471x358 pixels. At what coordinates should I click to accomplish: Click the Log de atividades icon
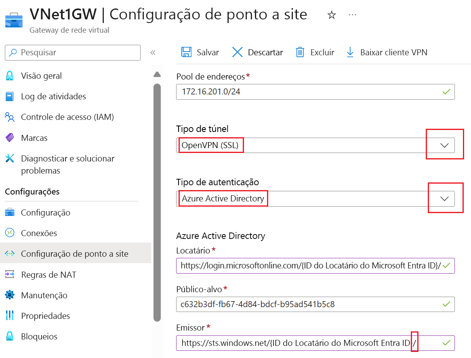pyautogui.click(x=10, y=96)
